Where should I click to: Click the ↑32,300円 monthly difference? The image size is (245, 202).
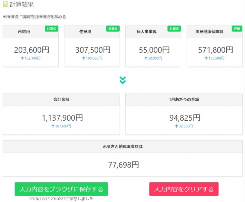coord(184,126)
